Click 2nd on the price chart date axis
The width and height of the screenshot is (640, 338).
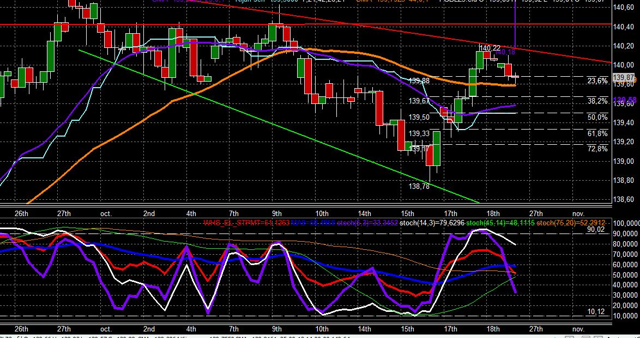149,213
